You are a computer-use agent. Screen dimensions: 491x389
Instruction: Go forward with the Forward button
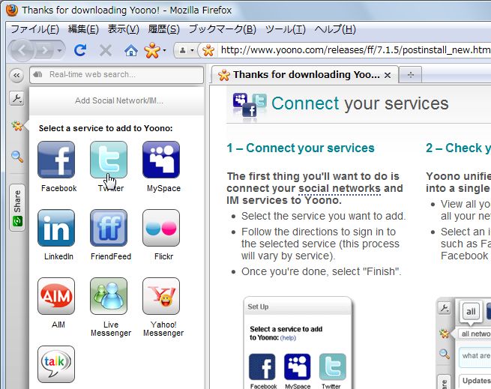44,50
